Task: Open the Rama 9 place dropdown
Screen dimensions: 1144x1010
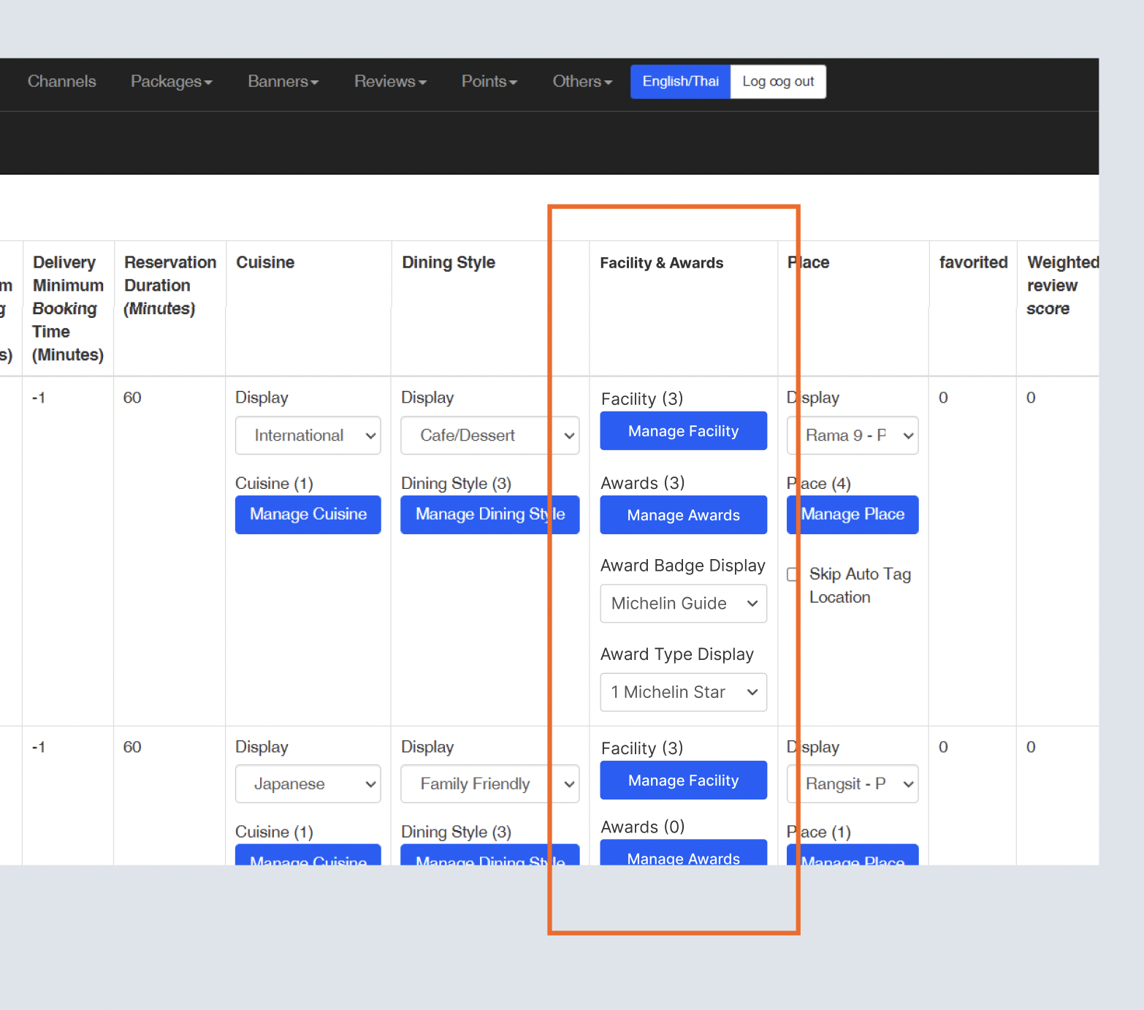Action: pos(852,436)
